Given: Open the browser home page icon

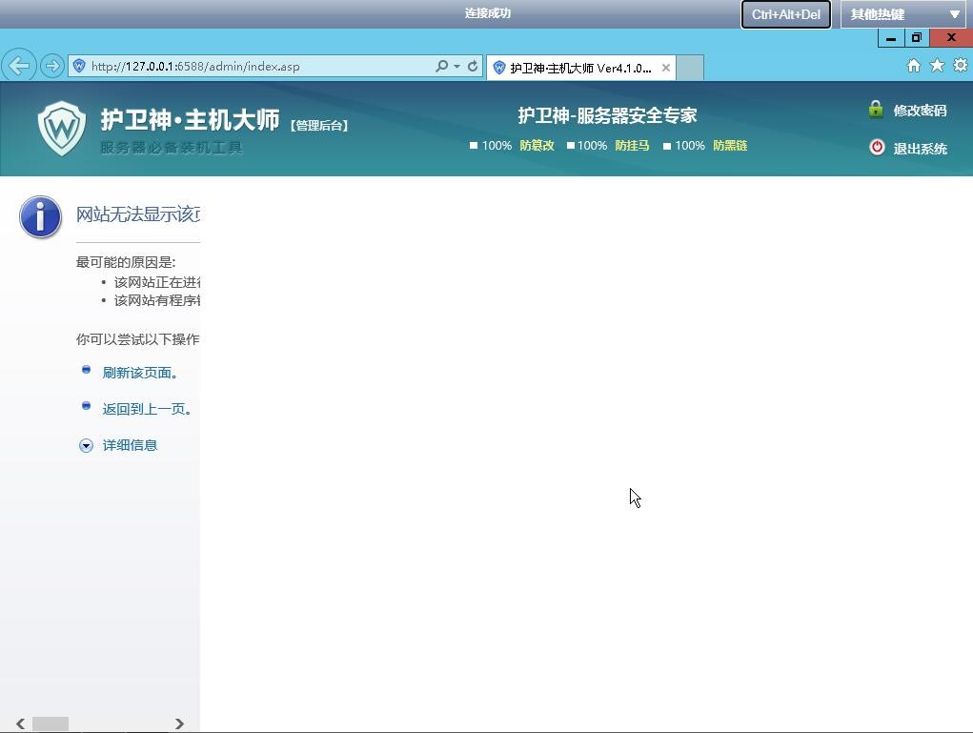Looking at the screenshot, I should pos(913,65).
